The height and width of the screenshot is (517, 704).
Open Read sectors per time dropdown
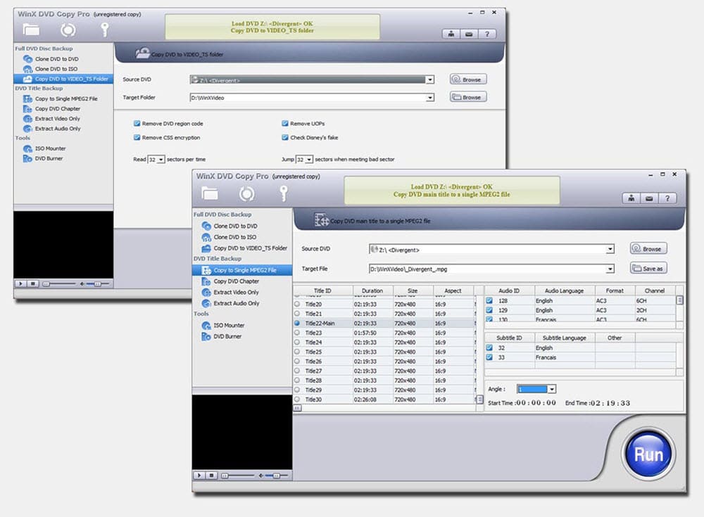click(x=161, y=159)
